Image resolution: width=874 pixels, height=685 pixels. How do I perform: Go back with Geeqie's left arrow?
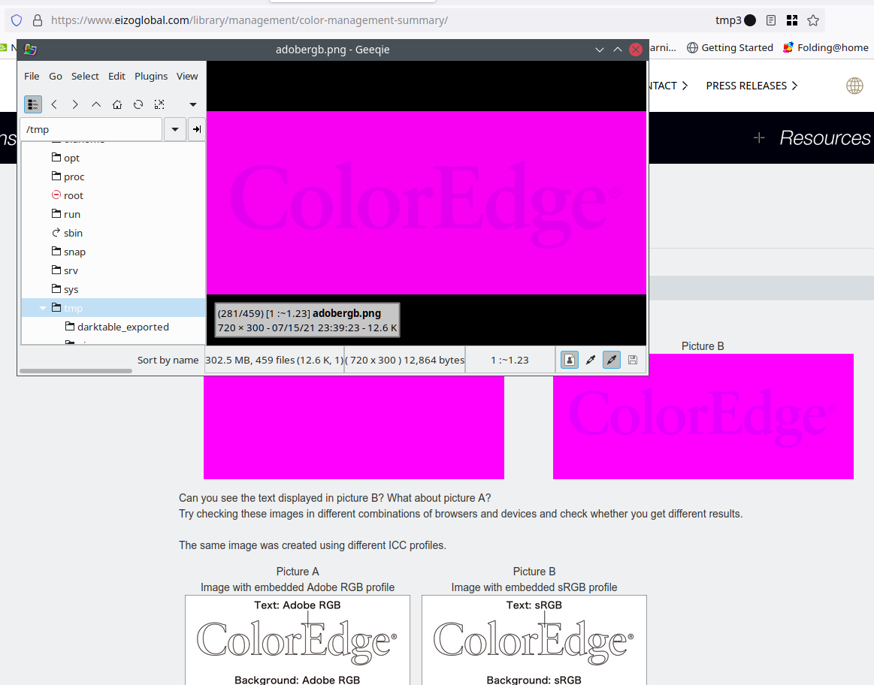(x=54, y=104)
